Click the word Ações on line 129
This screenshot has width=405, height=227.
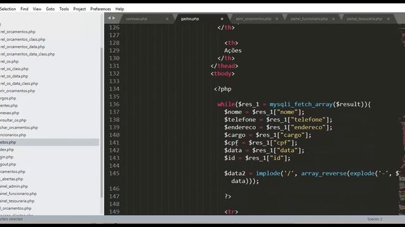pos(233,50)
